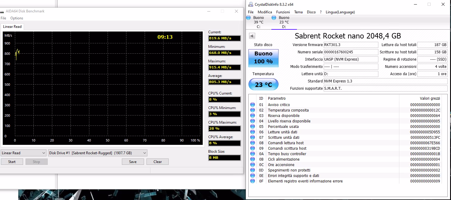Click the Sabrent Rocket nano 2048,4 GB title

pyautogui.click(x=348, y=36)
